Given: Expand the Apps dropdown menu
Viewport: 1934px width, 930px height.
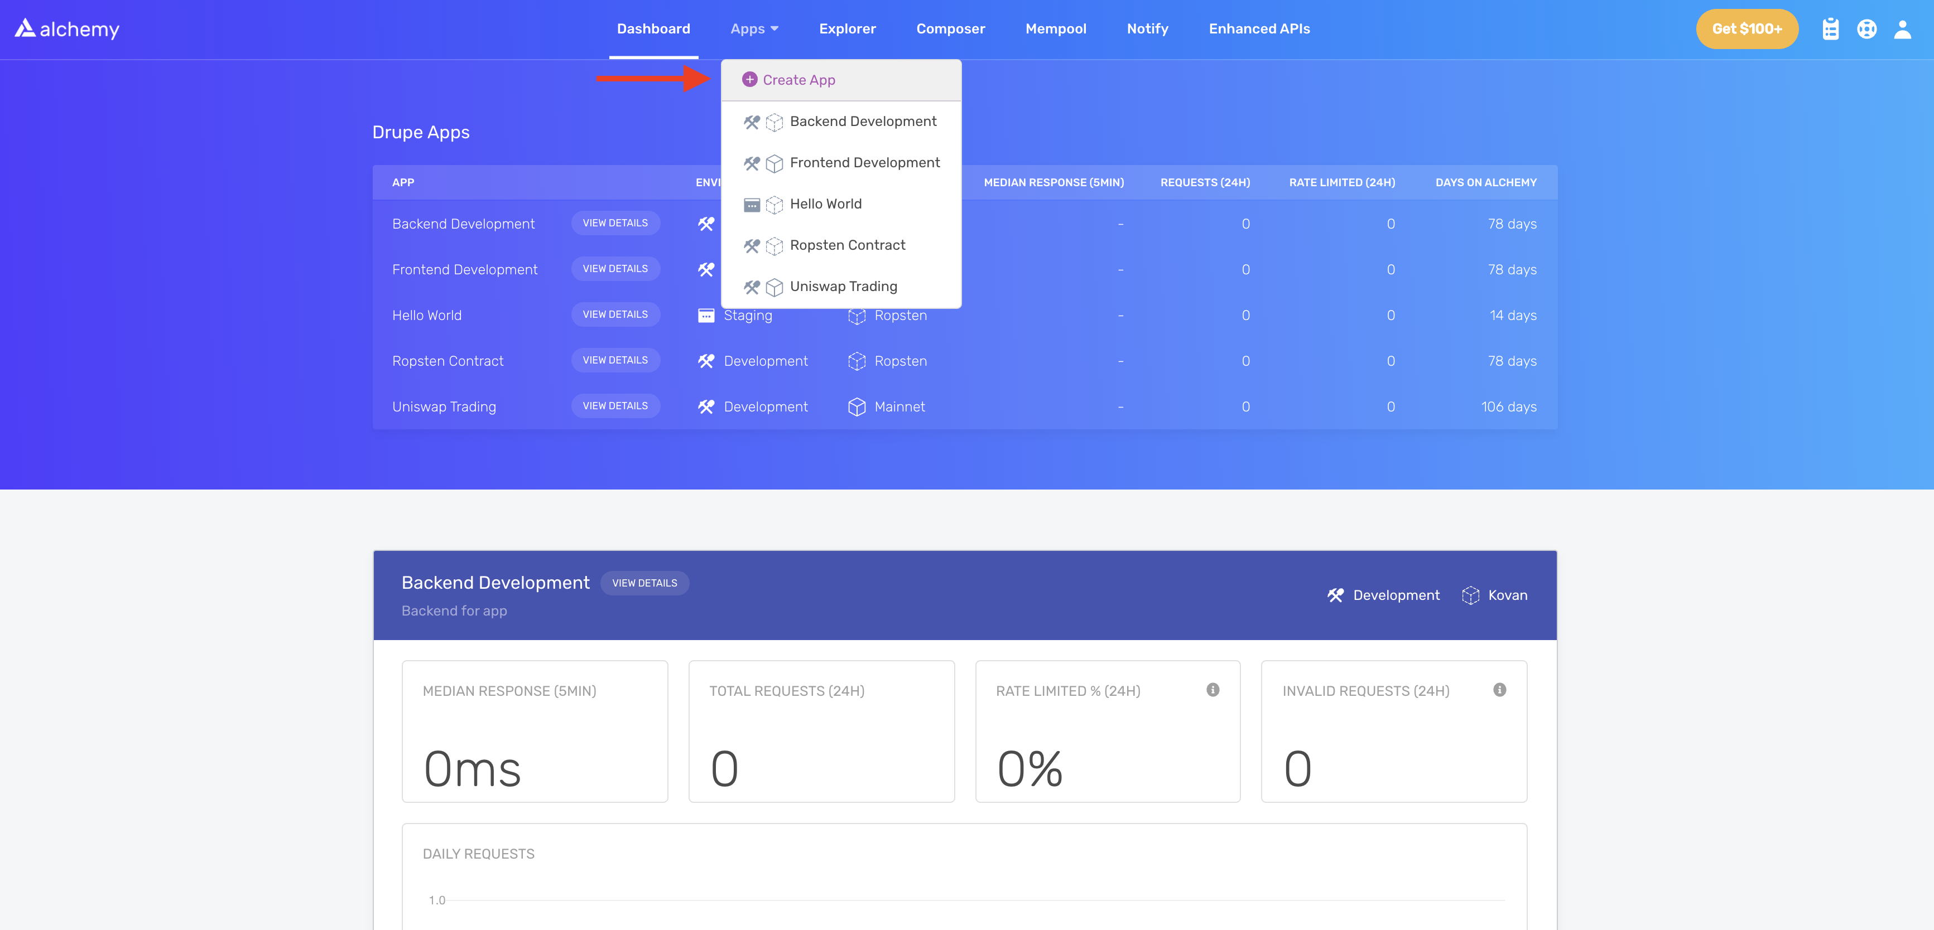Looking at the screenshot, I should pyautogui.click(x=754, y=28).
